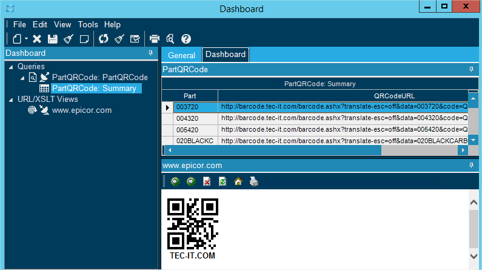Click the browser Stop red X icon

point(207,182)
